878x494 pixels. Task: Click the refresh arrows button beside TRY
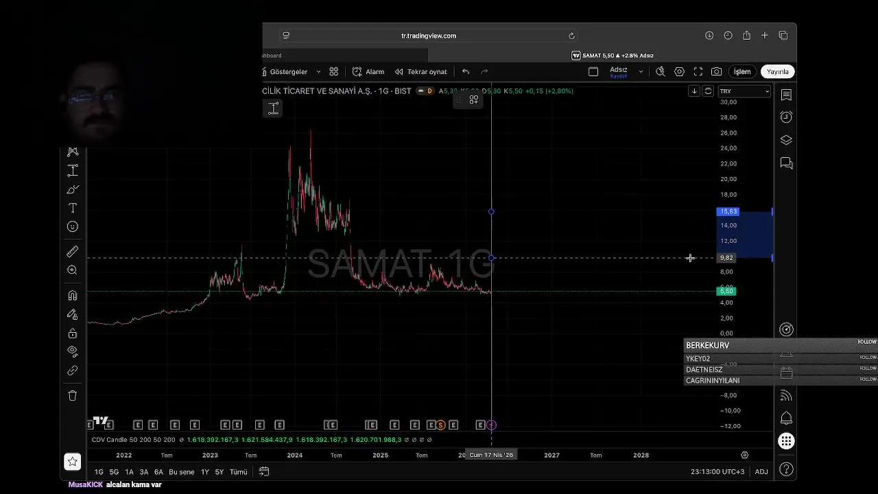(708, 91)
